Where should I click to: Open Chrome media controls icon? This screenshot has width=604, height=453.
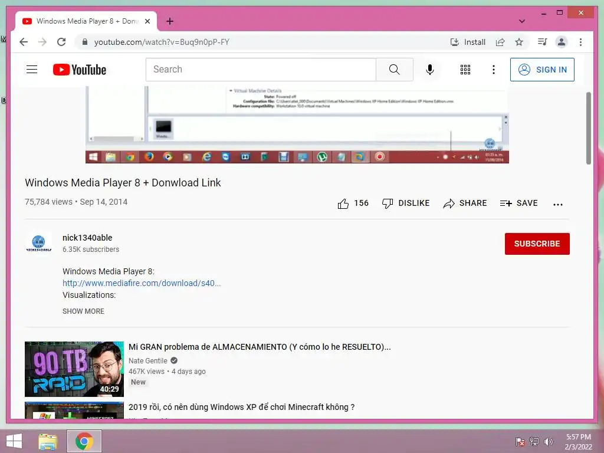pos(543,42)
